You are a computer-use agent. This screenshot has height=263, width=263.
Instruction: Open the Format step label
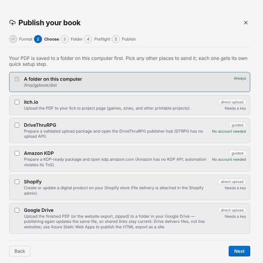point(26,39)
